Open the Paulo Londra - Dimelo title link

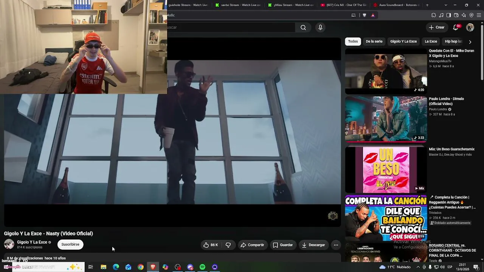tap(446, 101)
